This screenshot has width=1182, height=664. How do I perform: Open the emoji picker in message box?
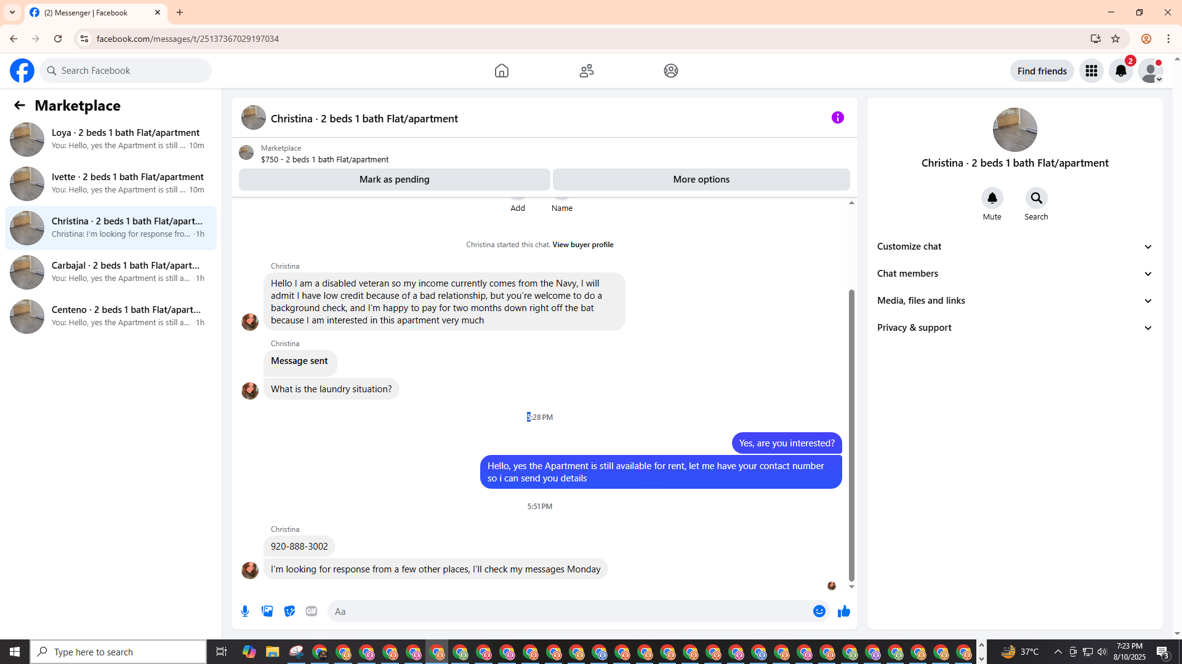point(819,611)
